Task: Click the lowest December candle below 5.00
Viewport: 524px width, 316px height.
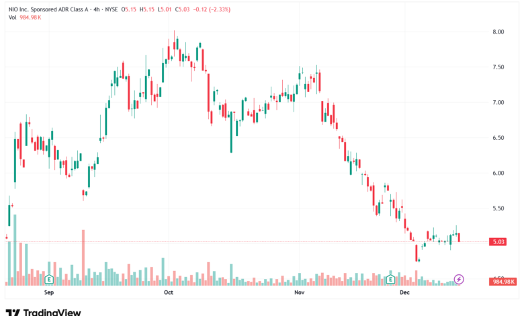Action: 417,253
